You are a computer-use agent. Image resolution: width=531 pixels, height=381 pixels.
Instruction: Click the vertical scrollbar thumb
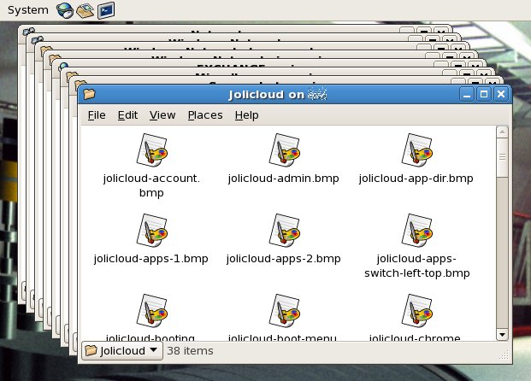(x=502, y=157)
